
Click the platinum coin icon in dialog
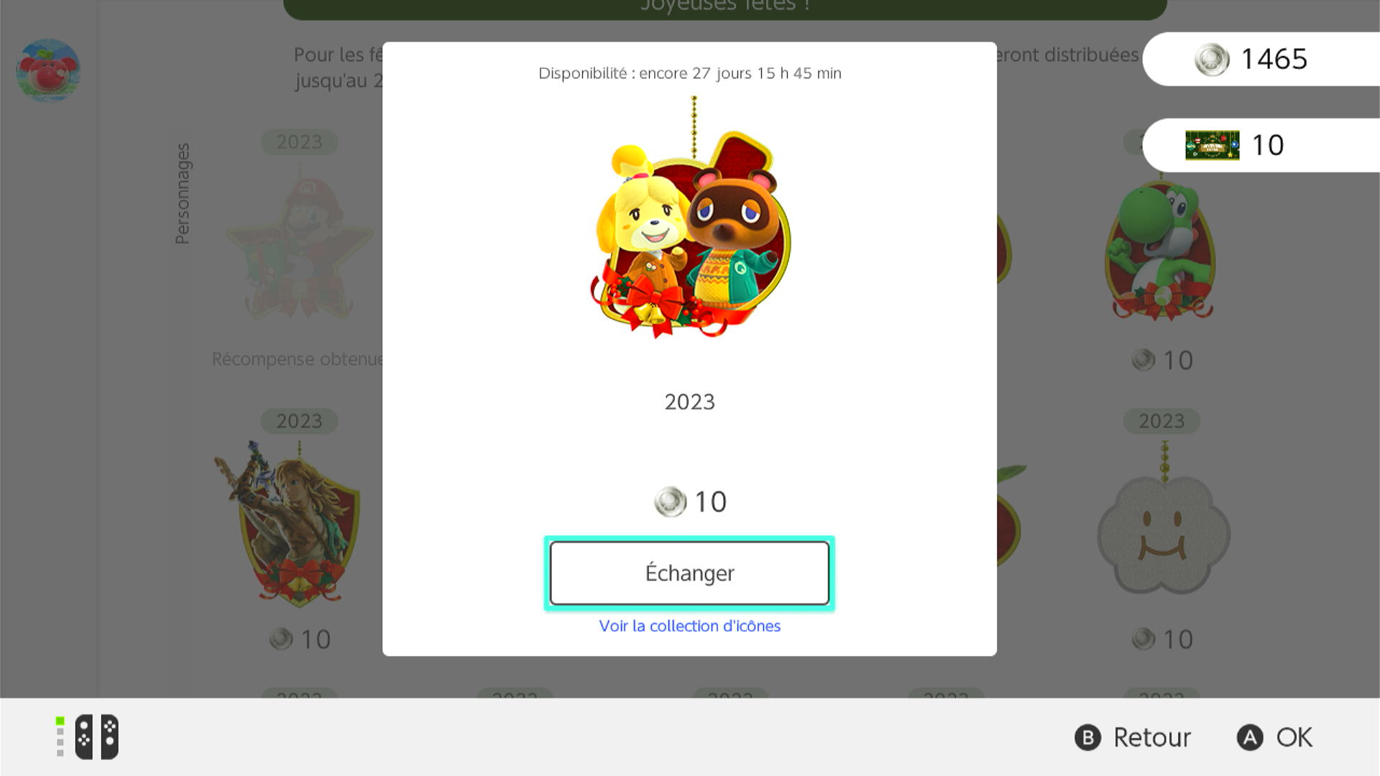[x=670, y=502]
